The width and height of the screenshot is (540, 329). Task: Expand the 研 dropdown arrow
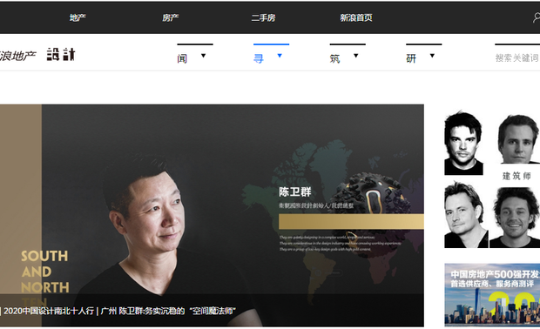(x=432, y=56)
